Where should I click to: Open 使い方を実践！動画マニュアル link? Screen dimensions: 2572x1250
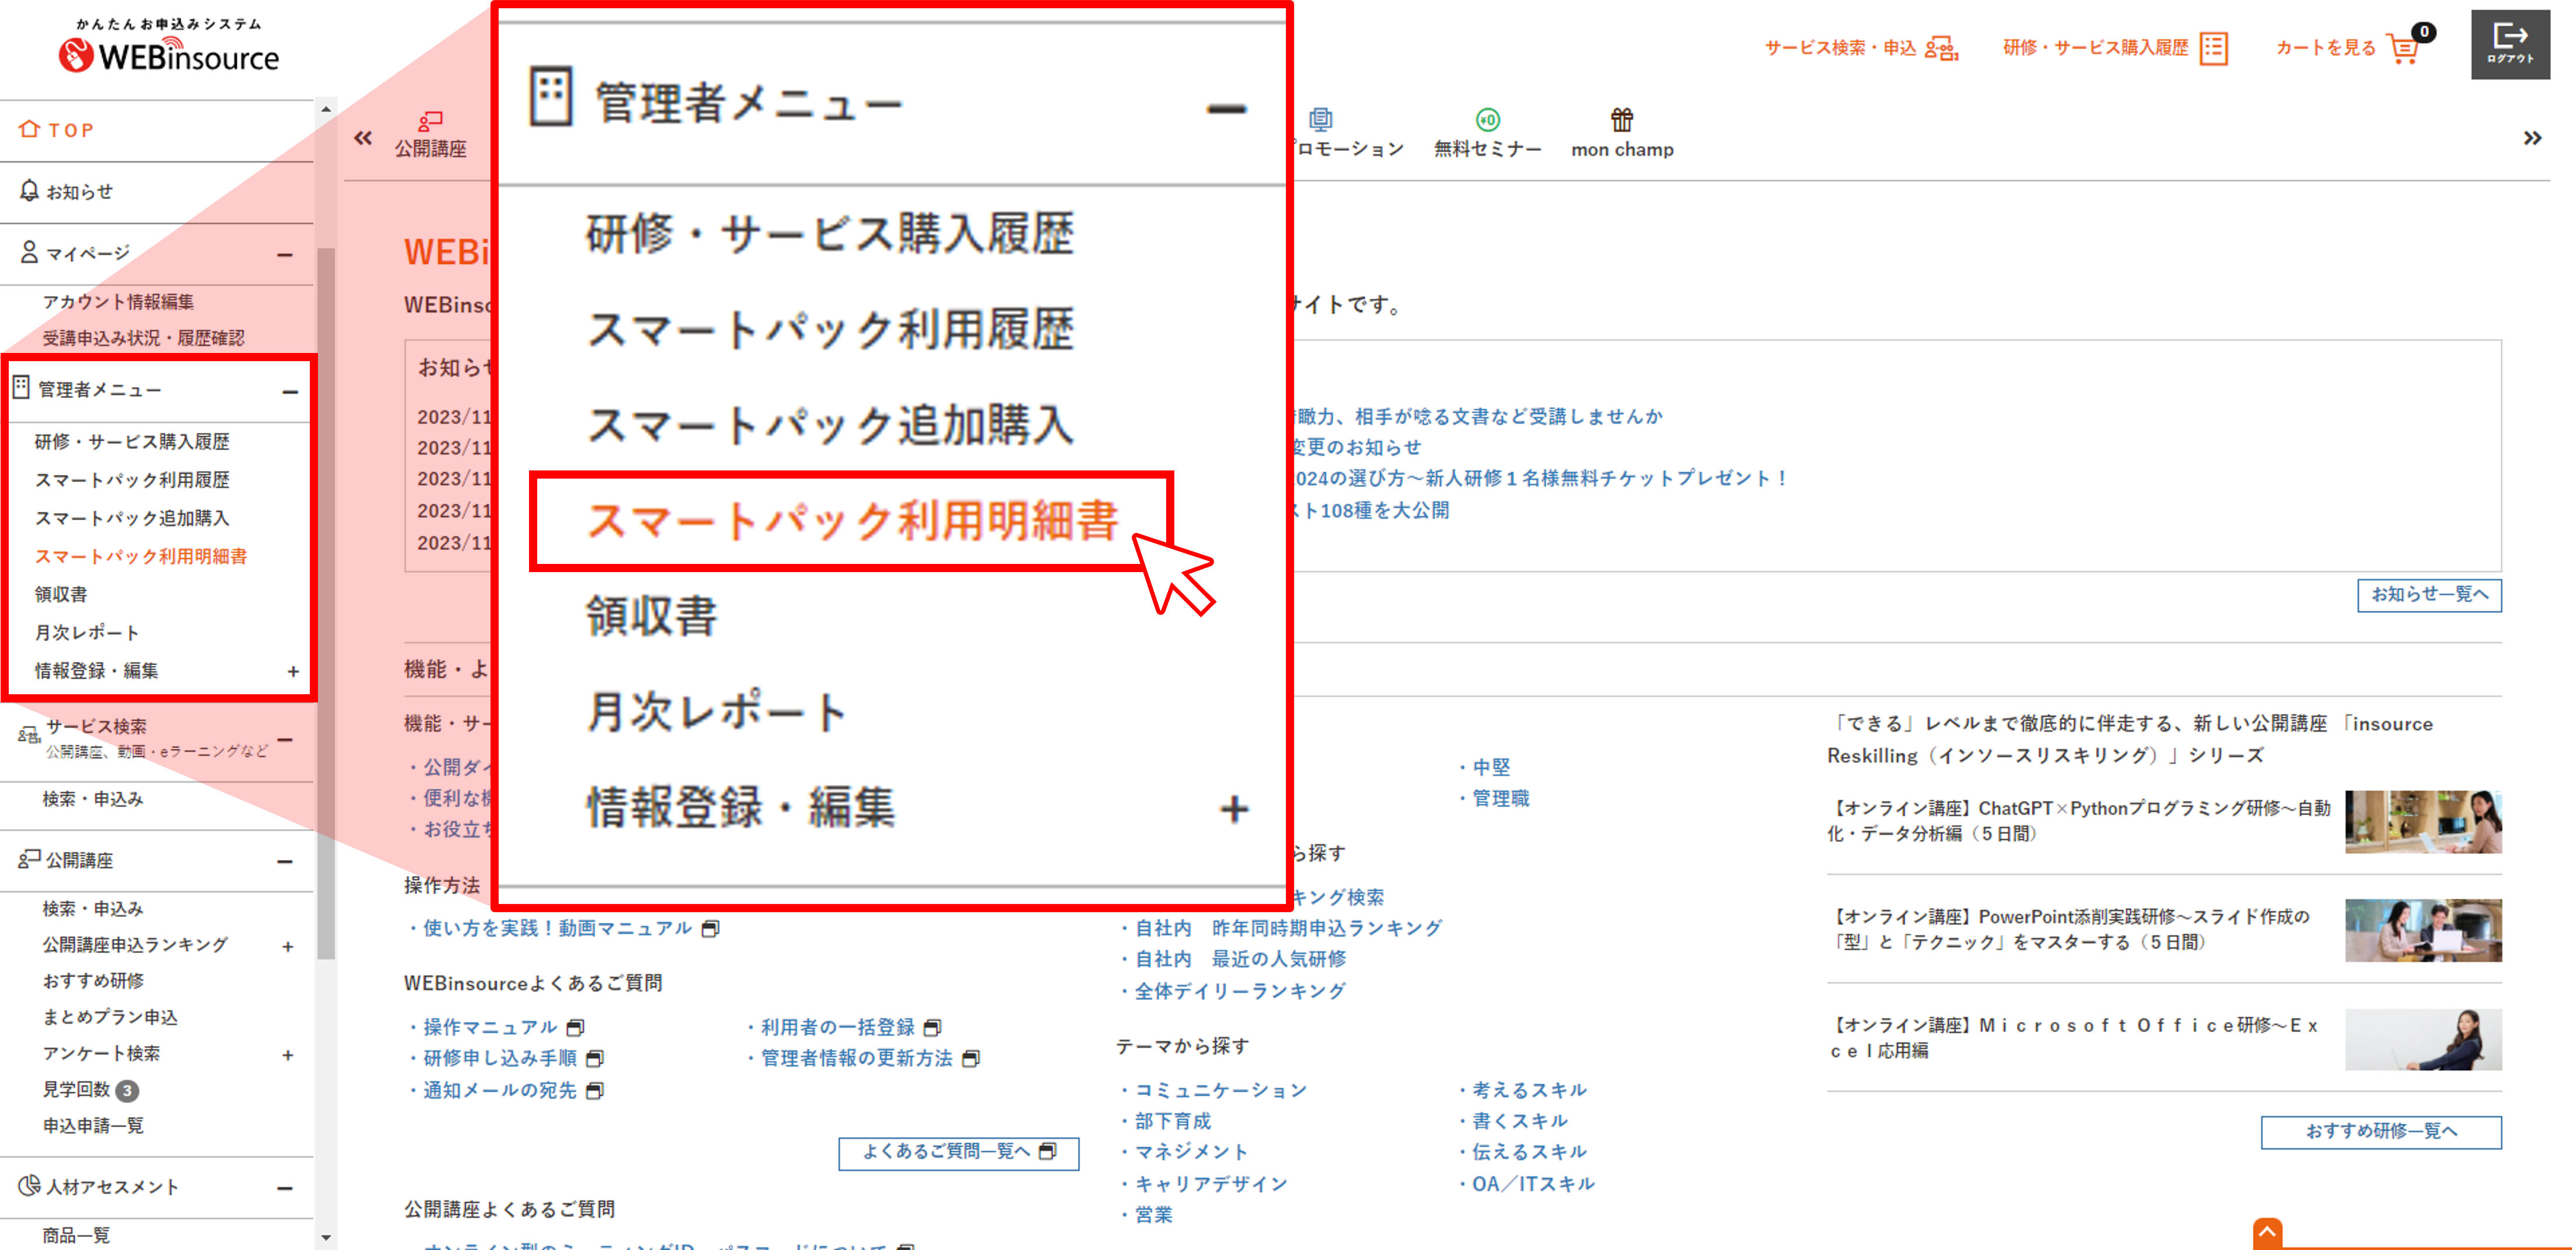click(556, 929)
